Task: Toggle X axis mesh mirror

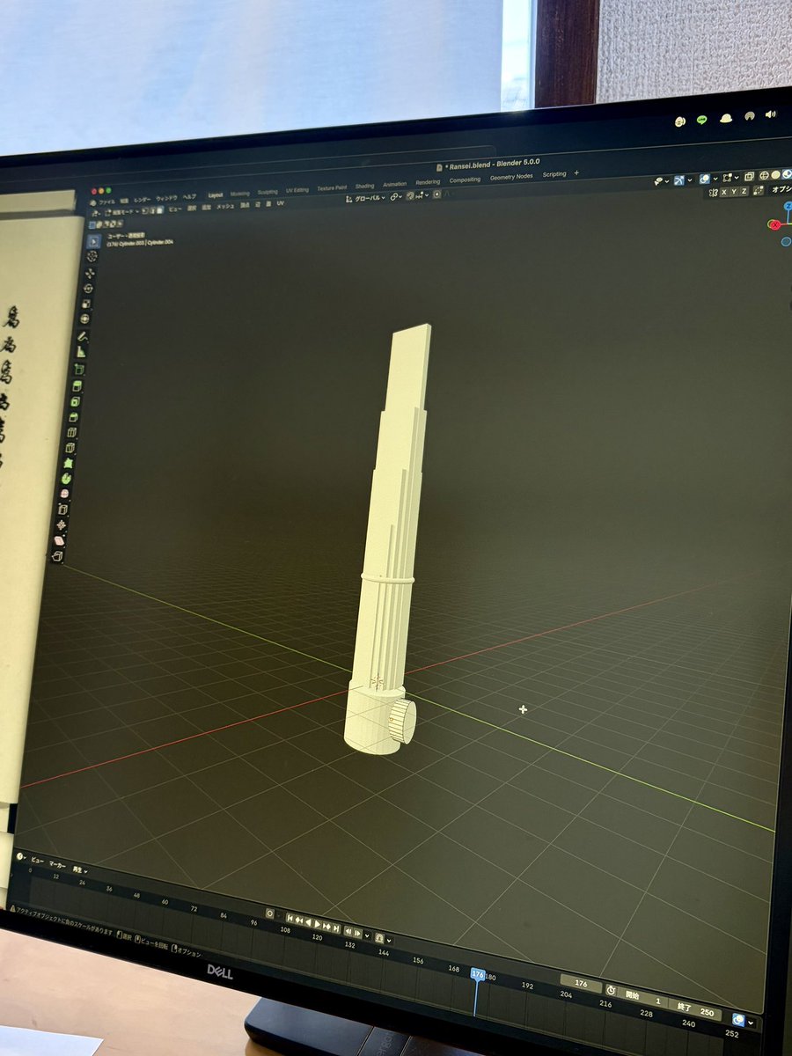Action: (723, 192)
